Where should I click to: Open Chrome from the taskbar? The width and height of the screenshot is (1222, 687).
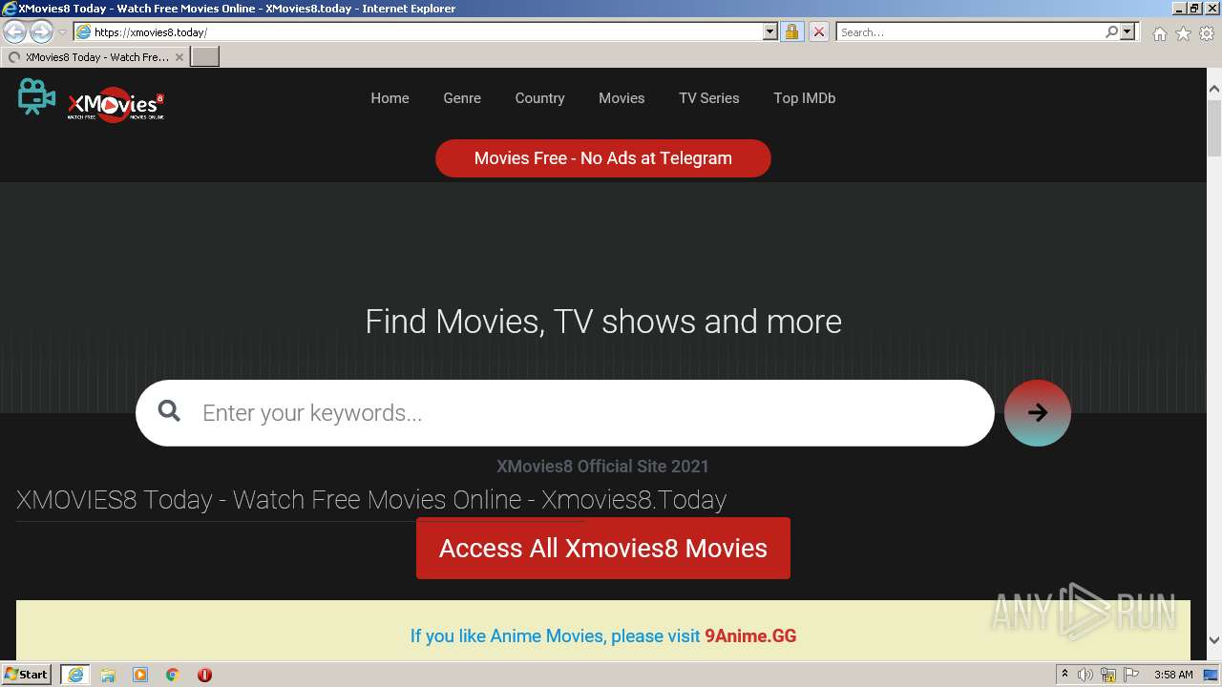[x=173, y=675]
